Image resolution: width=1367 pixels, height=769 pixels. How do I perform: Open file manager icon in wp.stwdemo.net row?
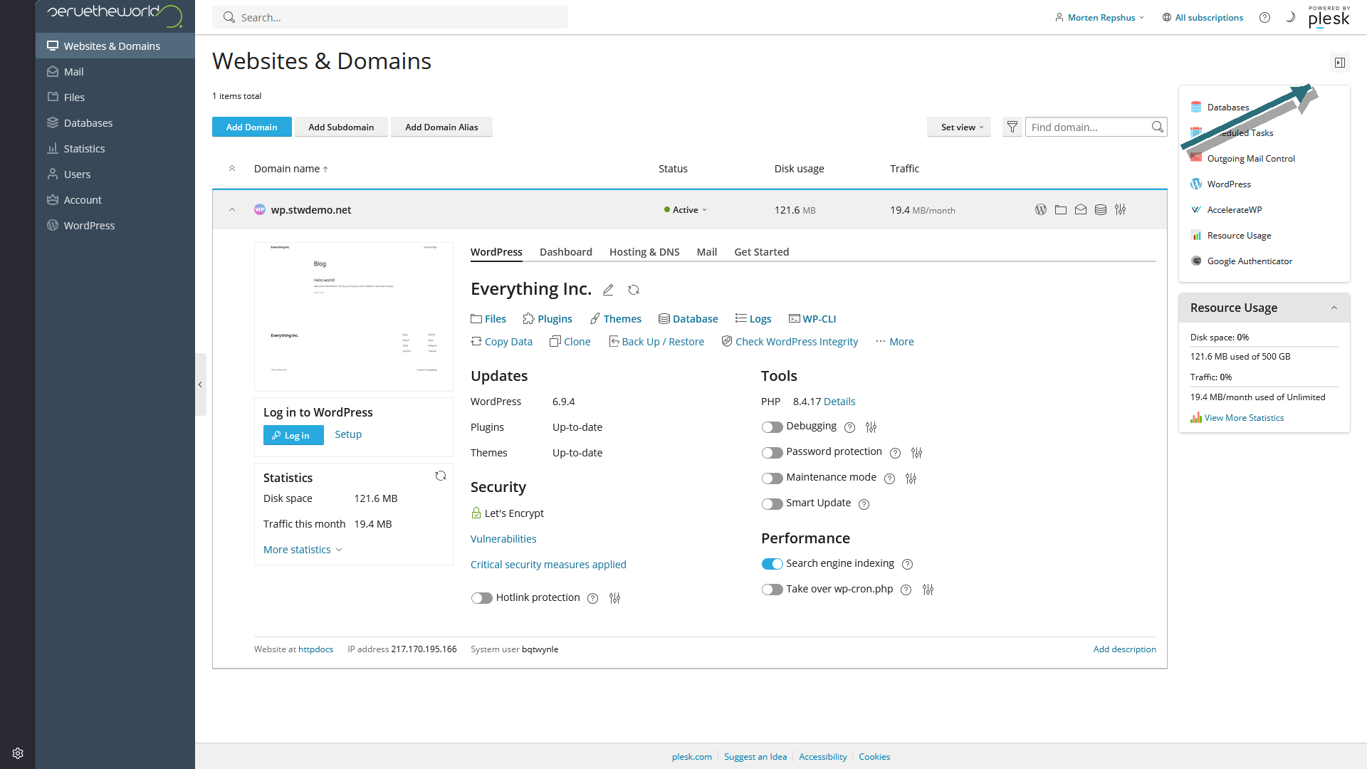pos(1061,209)
